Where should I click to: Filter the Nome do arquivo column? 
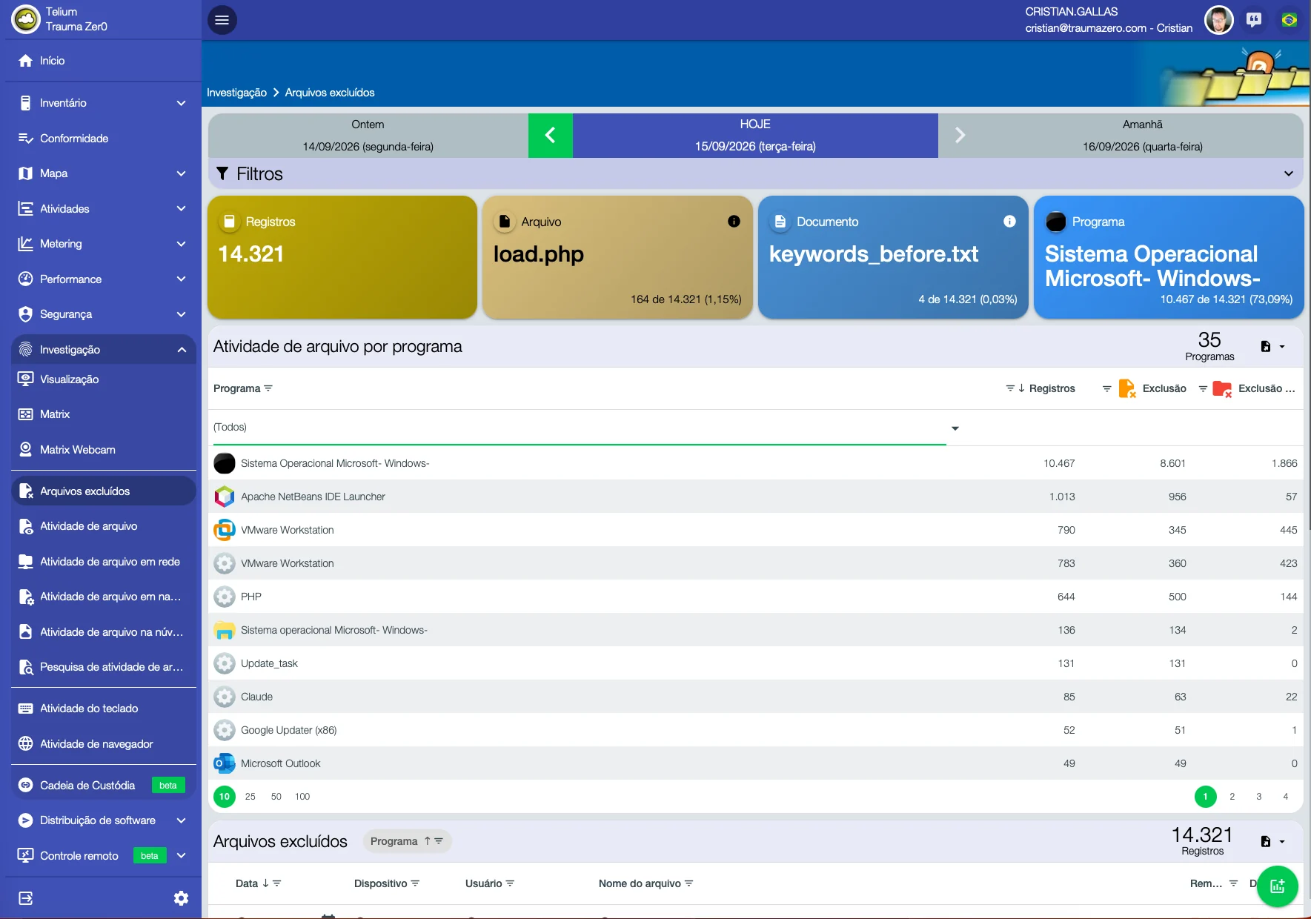689,883
